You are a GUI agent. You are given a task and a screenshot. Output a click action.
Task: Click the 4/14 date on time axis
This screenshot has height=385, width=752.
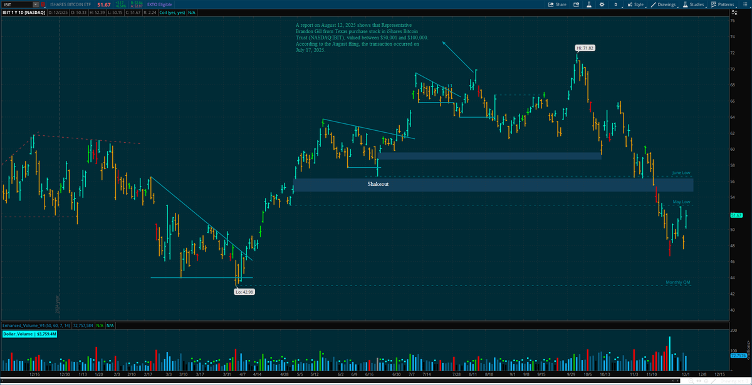pos(257,374)
